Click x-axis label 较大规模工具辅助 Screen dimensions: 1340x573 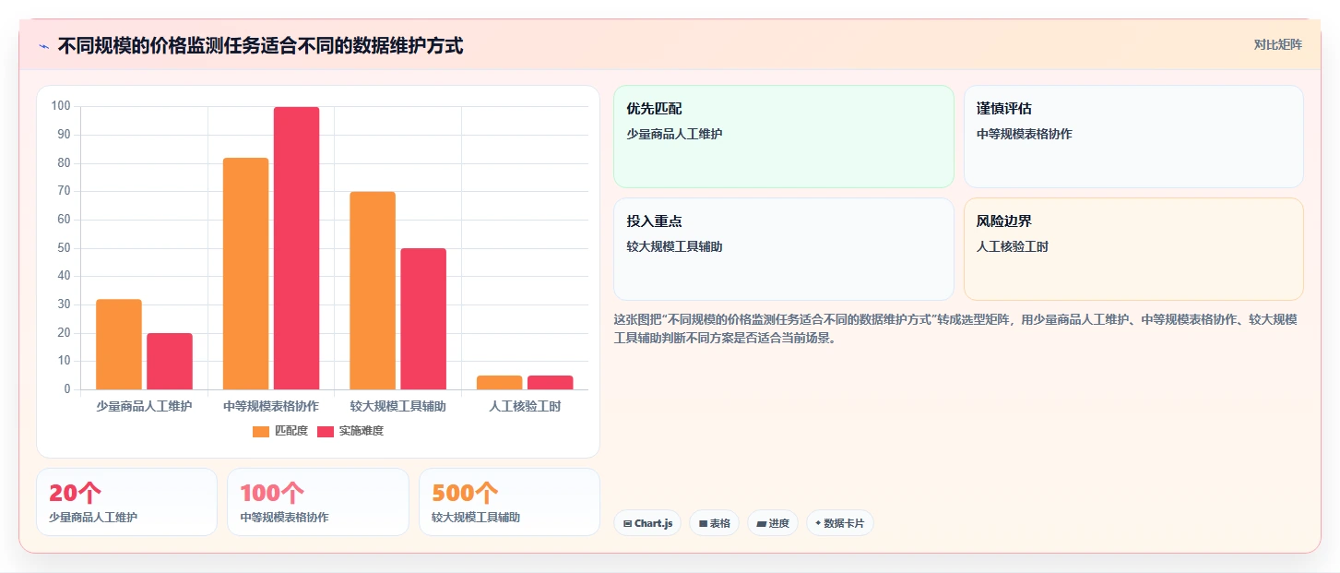pyautogui.click(x=397, y=406)
